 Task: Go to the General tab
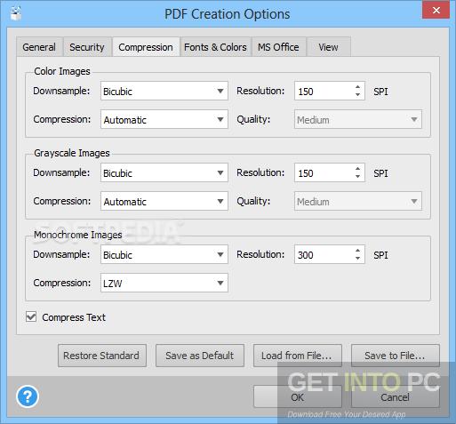(39, 47)
